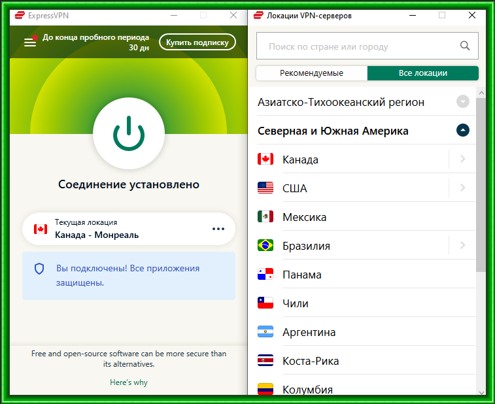Click the search field for country or city
495x404 pixels.
click(x=367, y=46)
